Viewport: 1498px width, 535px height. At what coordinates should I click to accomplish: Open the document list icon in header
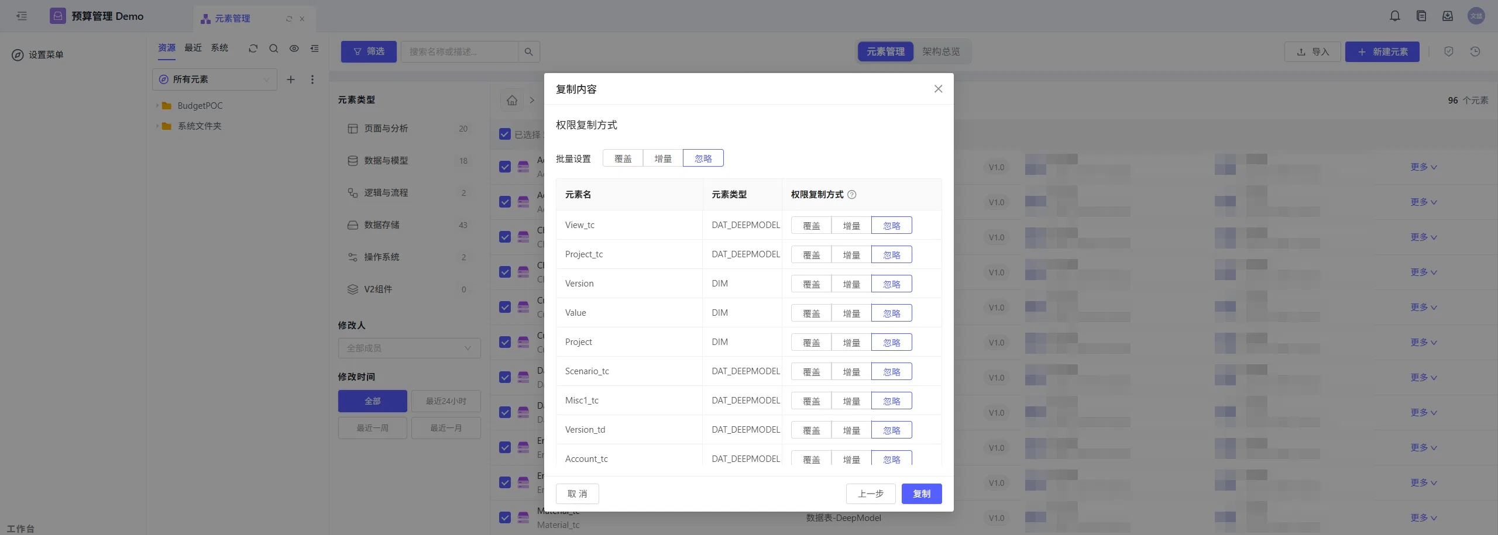coord(1421,16)
